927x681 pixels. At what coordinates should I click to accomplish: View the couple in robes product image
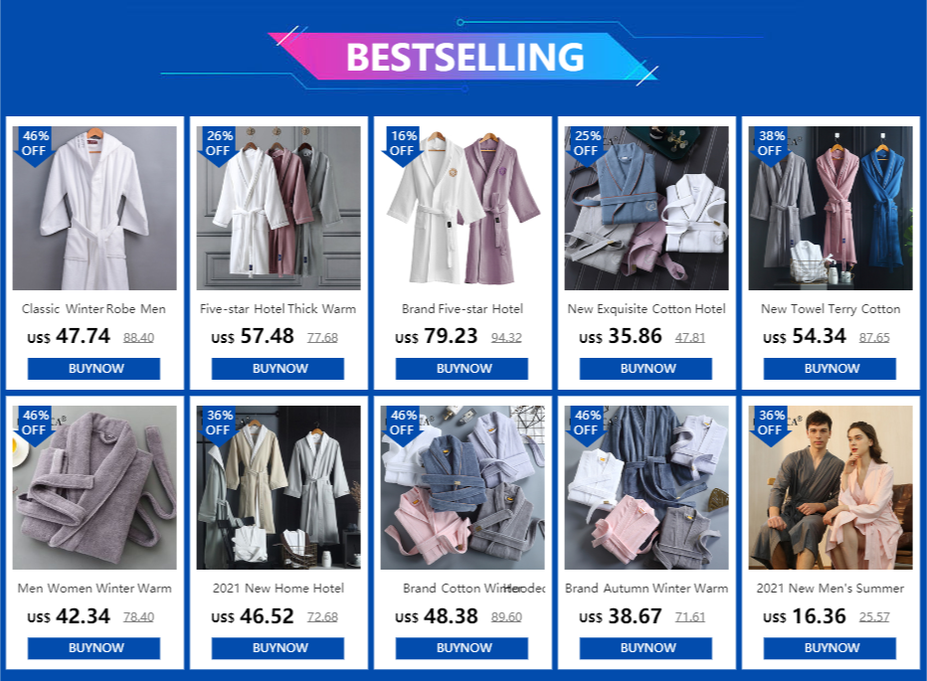pyautogui.click(x=831, y=488)
